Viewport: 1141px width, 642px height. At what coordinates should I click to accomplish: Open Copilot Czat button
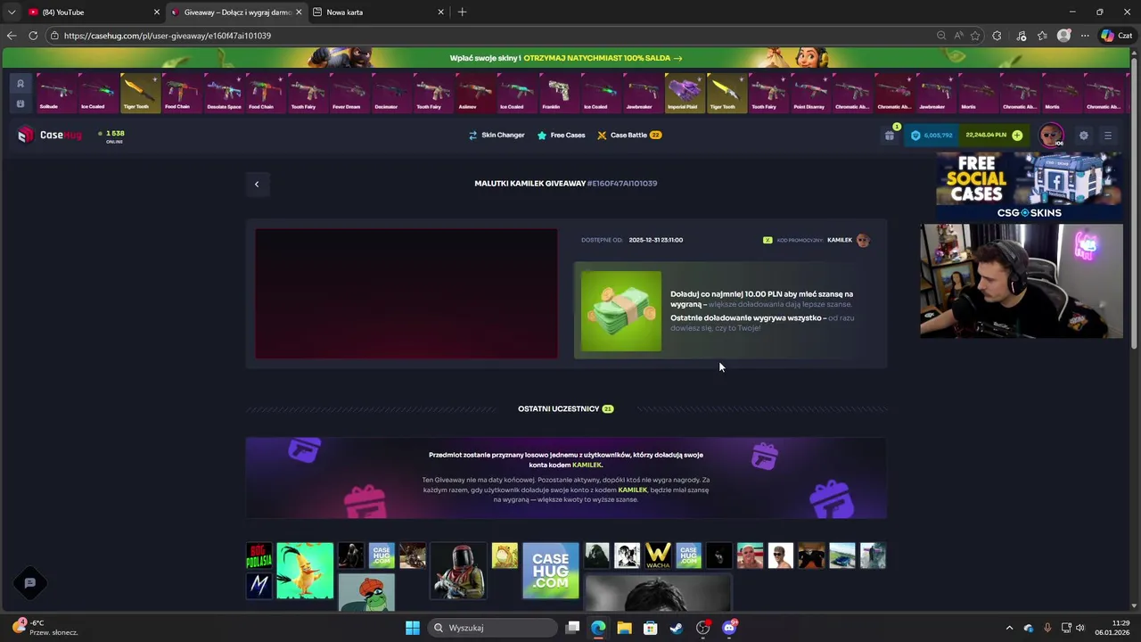pos(1115,36)
